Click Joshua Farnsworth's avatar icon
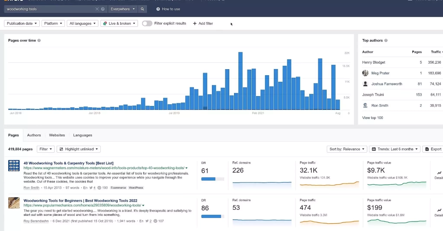The width and height of the screenshot is (443, 231). coord(365,84)
